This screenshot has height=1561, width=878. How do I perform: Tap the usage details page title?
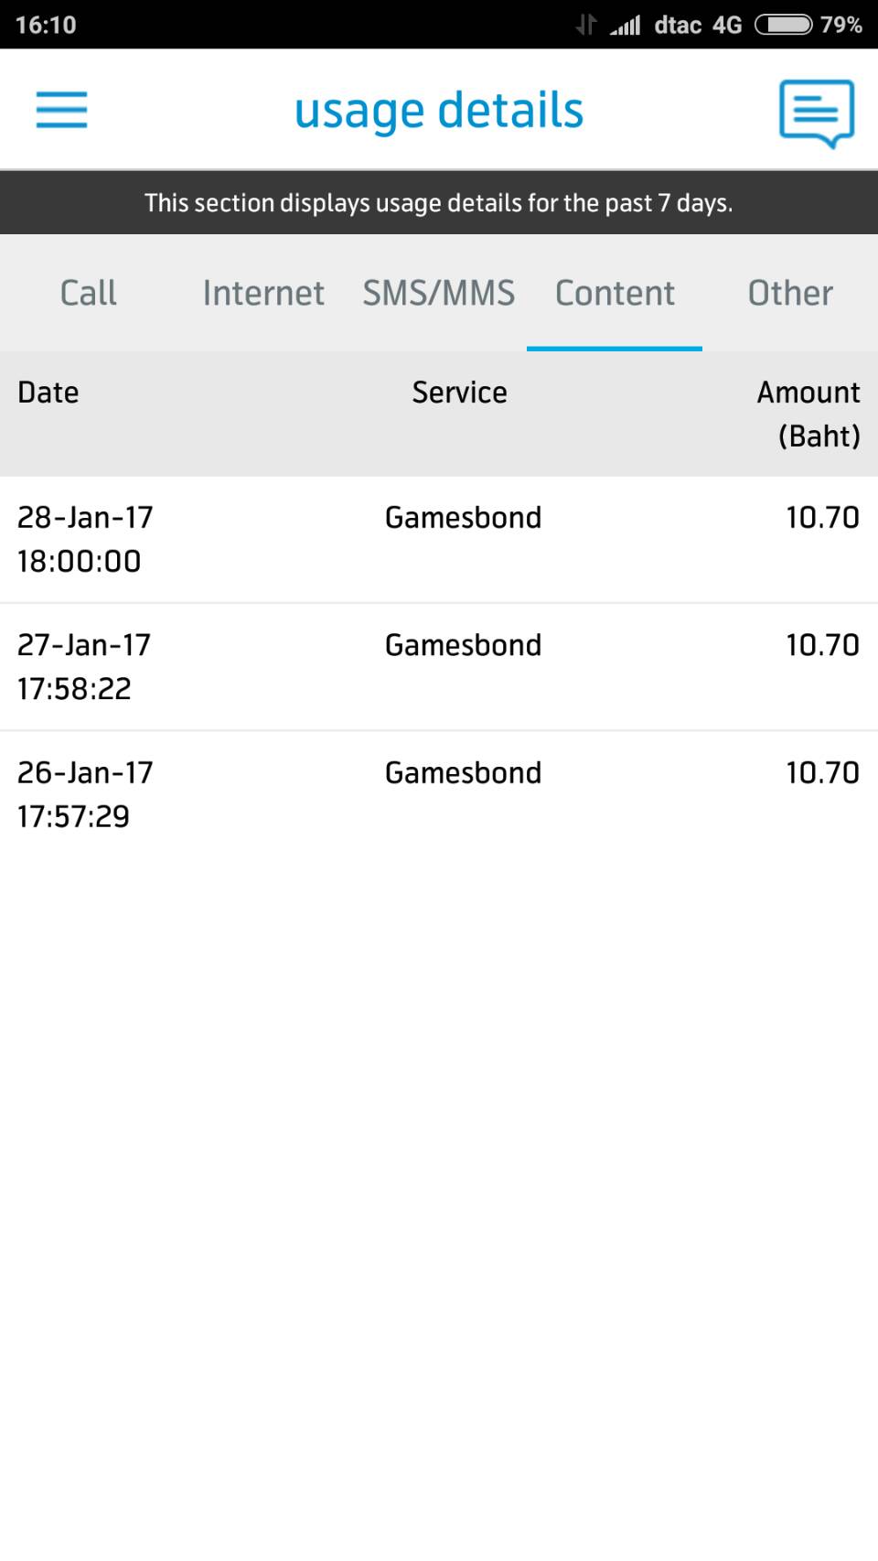tap(439, 110)
